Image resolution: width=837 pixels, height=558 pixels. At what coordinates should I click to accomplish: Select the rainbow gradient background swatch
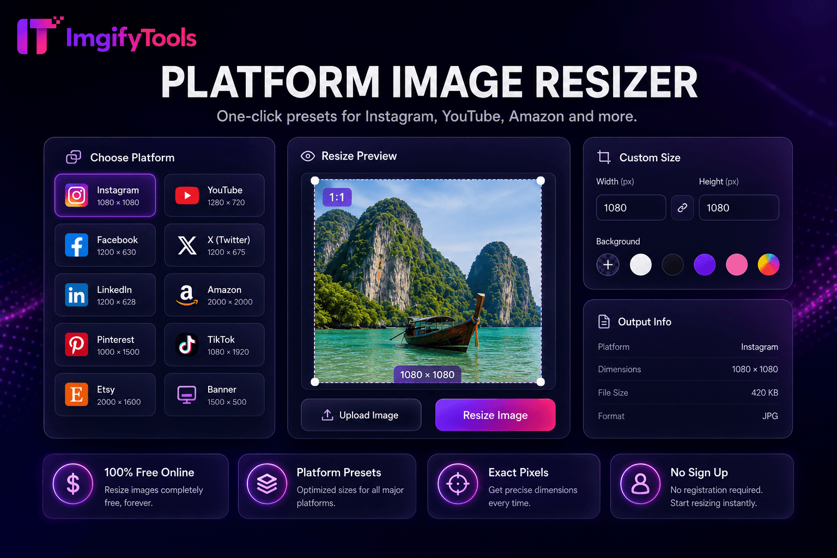coord(768,265)
